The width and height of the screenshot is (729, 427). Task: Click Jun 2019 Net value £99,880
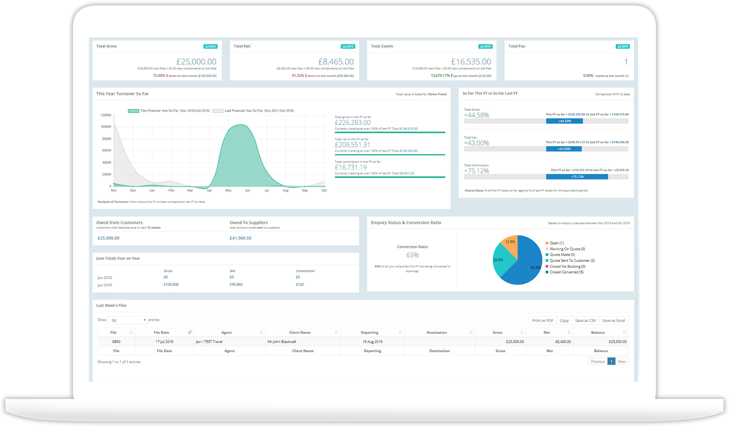[x=236, y=285]
